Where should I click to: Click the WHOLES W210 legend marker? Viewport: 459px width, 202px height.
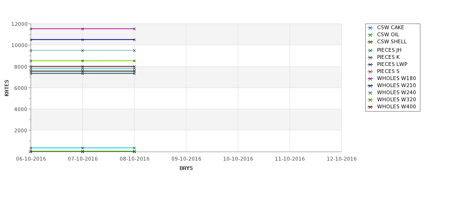(x=370, y=86)
